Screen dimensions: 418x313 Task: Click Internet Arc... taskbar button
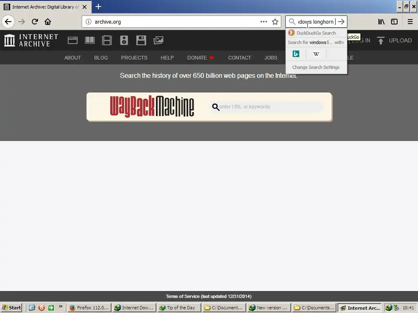click(x=360, y=308)
